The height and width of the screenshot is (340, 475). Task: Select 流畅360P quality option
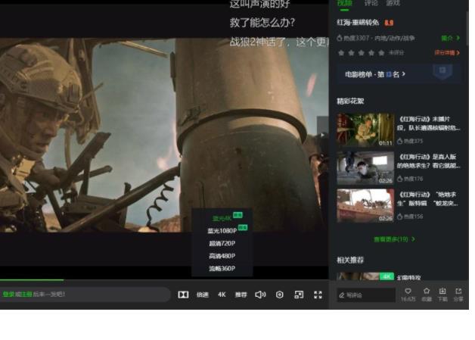(222, 268)
